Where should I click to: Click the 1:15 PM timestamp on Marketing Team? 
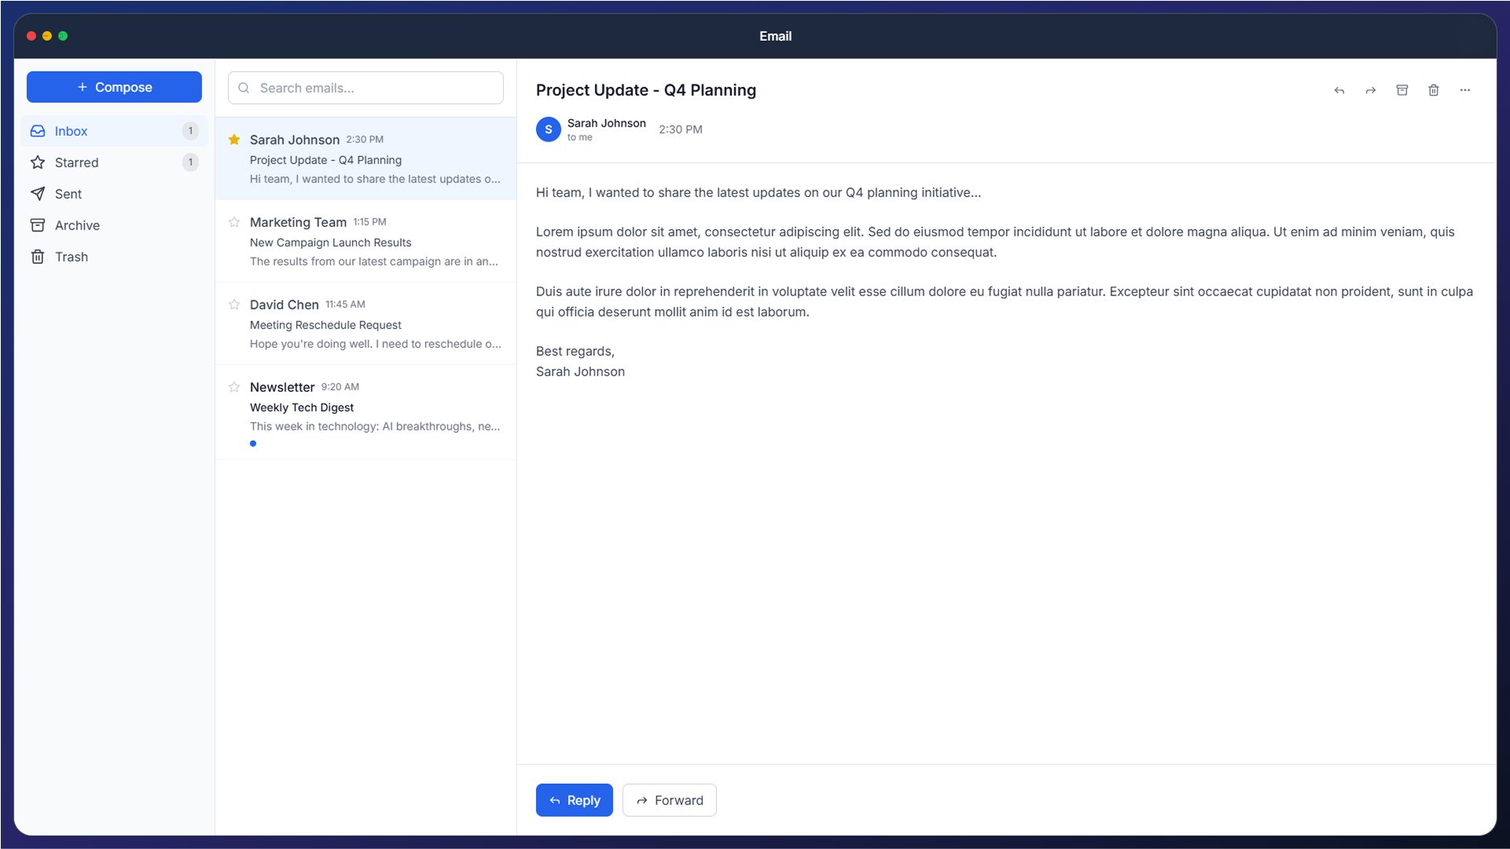point(369,222)
